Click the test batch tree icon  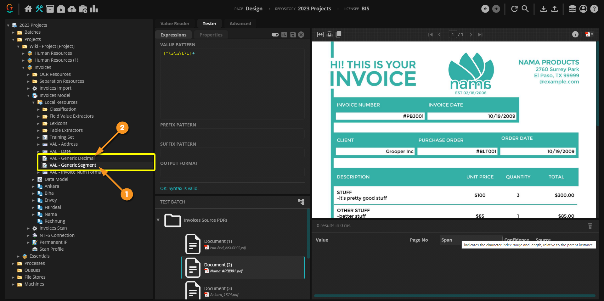(x=301, y=202)
